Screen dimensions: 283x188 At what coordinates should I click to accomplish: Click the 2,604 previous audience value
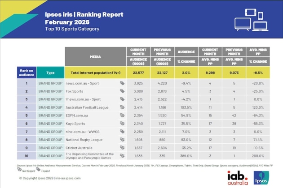click(x=162, y=148)
